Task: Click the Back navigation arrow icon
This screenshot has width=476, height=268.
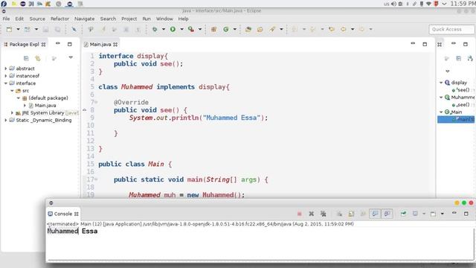Action: coord(344,29)
